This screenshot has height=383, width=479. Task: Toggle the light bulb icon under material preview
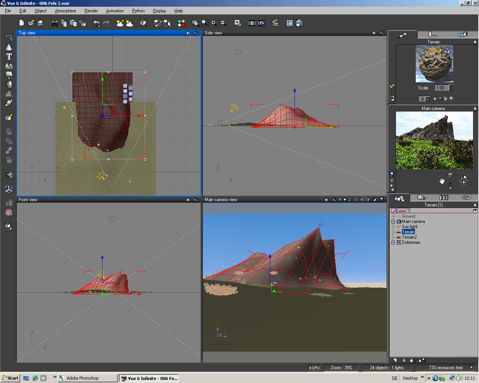[x=451, y=99]
